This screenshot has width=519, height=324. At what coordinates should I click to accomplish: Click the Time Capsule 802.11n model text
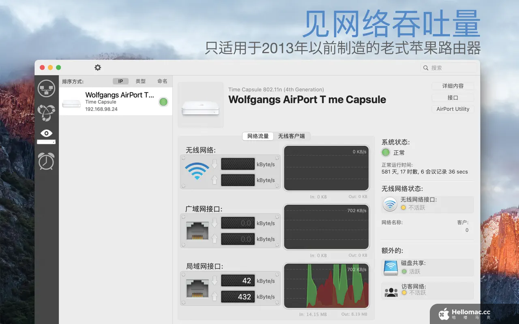[x=276, y=90]
